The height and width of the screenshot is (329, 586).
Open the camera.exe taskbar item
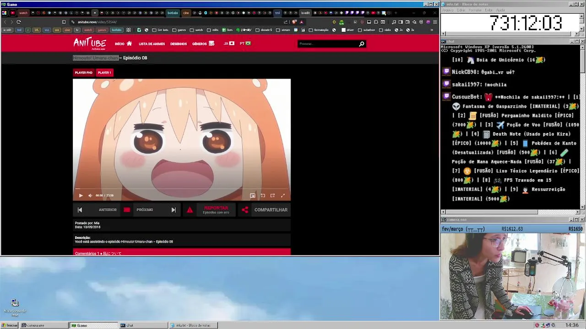tap(45, 325)
